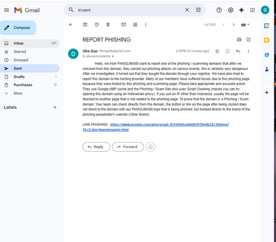Expand More in the sidebar
276x242 pixels.
pos(30,93)
